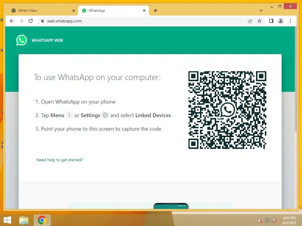
Task: Click the phone image at page bottom
Action: click(x=171, y=206)
